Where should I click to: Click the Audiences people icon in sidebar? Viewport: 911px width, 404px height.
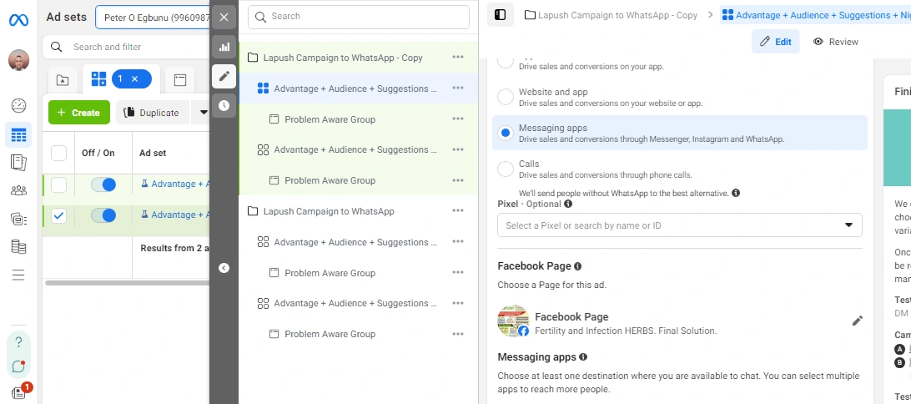18,190
